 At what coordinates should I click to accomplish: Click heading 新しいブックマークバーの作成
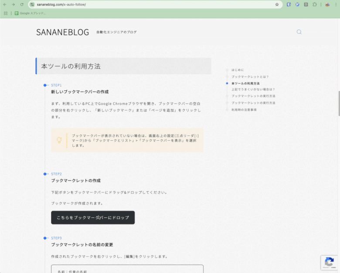[80, 92]
